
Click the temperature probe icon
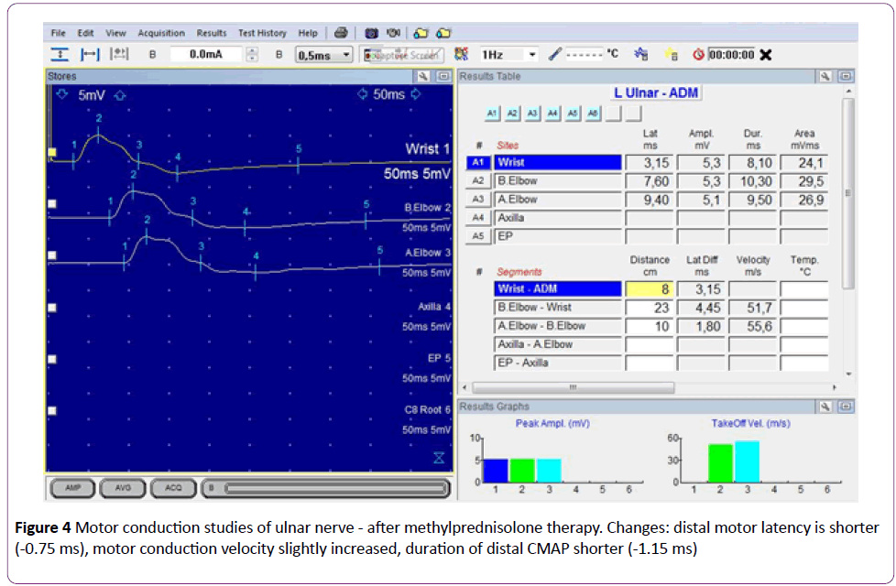[554, 54]
